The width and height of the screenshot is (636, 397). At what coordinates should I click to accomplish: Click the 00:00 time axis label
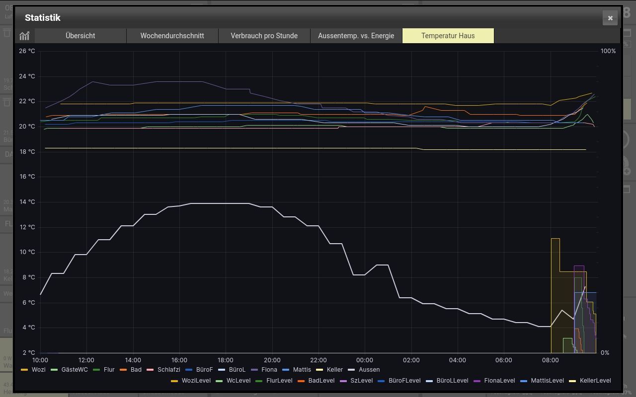click(x=365, y=360)
